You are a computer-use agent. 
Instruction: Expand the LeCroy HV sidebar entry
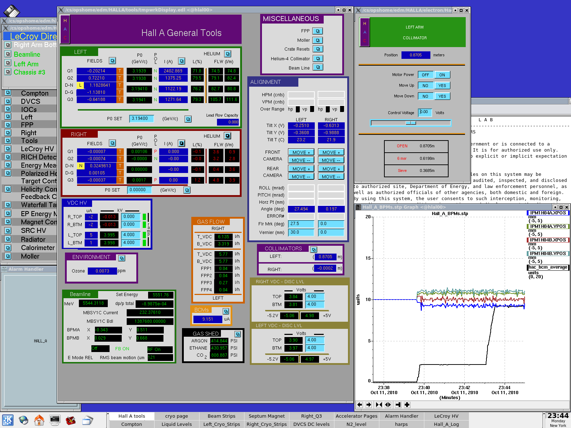tap(8, 149)
